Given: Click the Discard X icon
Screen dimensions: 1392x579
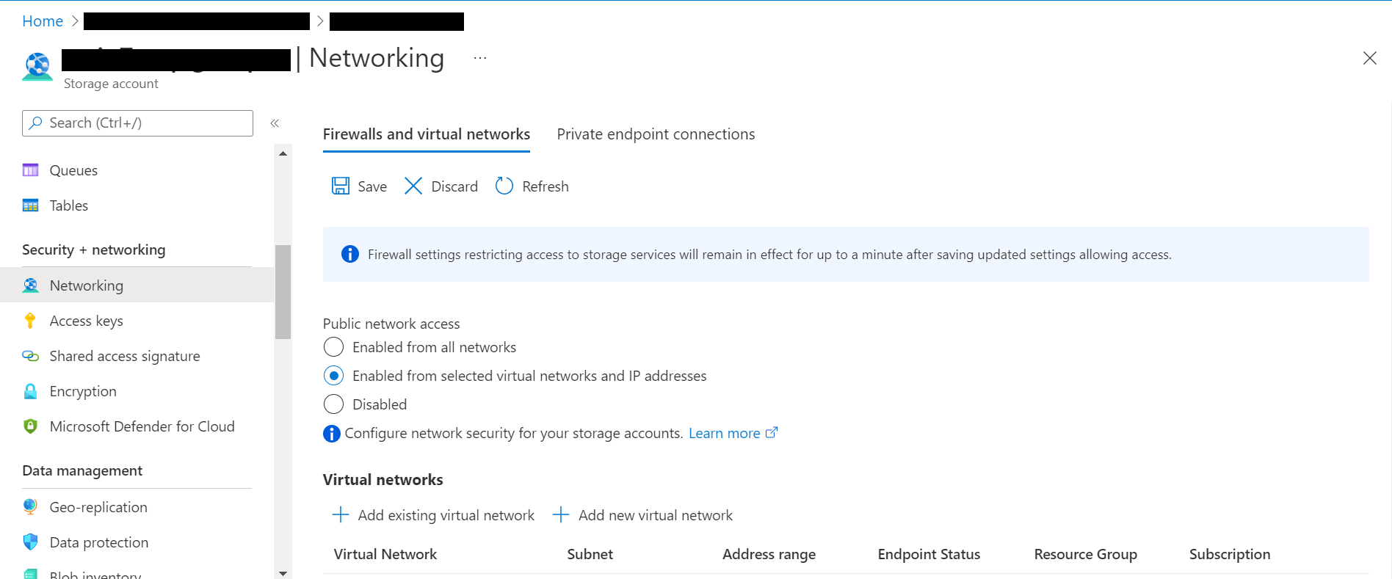Looking at the screenshot, I should pyautogui.click(x=413, y=186).
